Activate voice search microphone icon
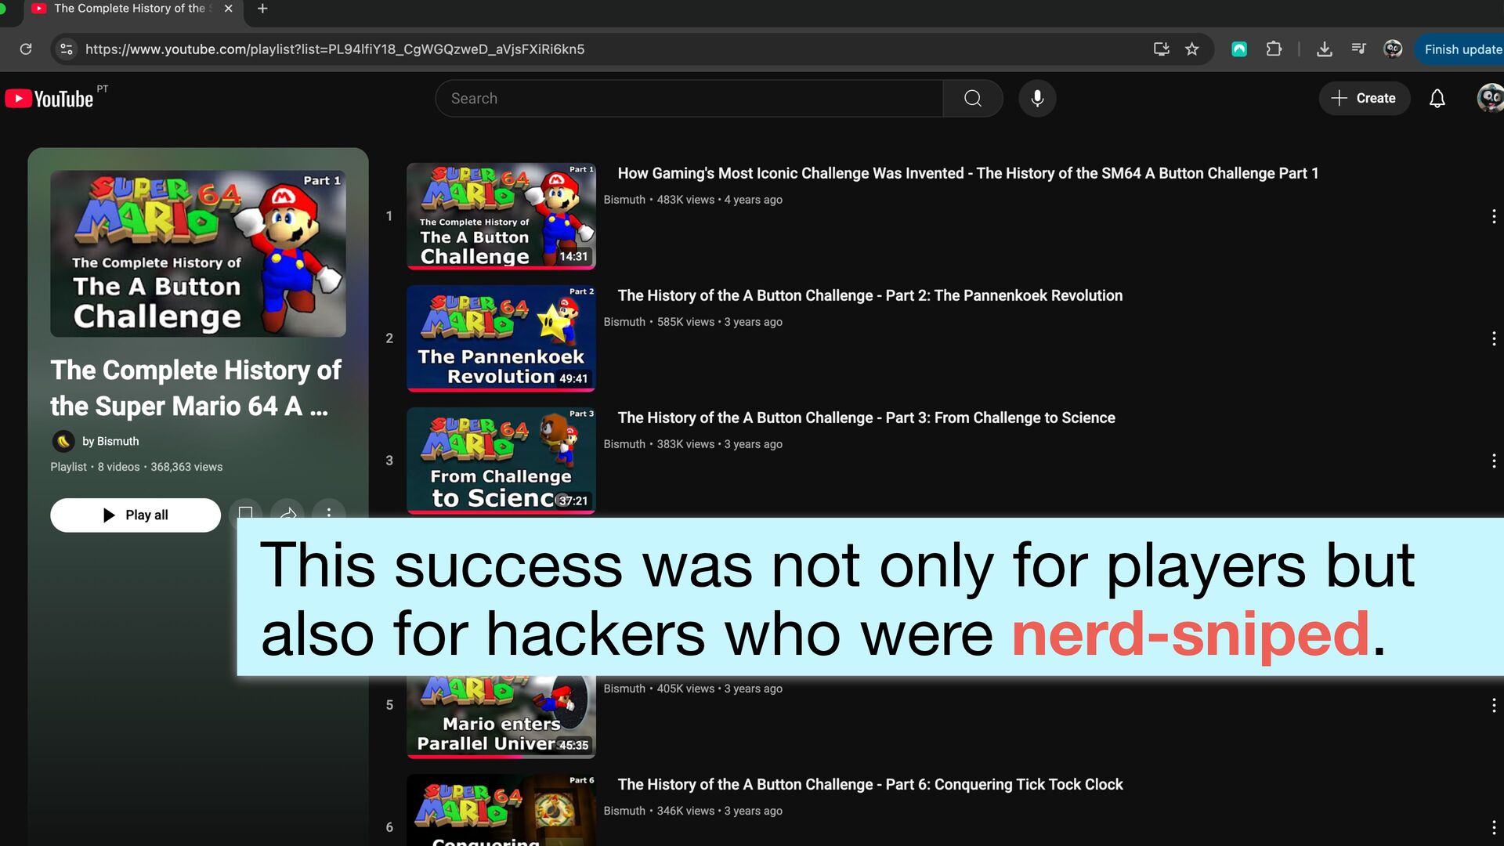 pyautogui.click(x=1037, y=99)
